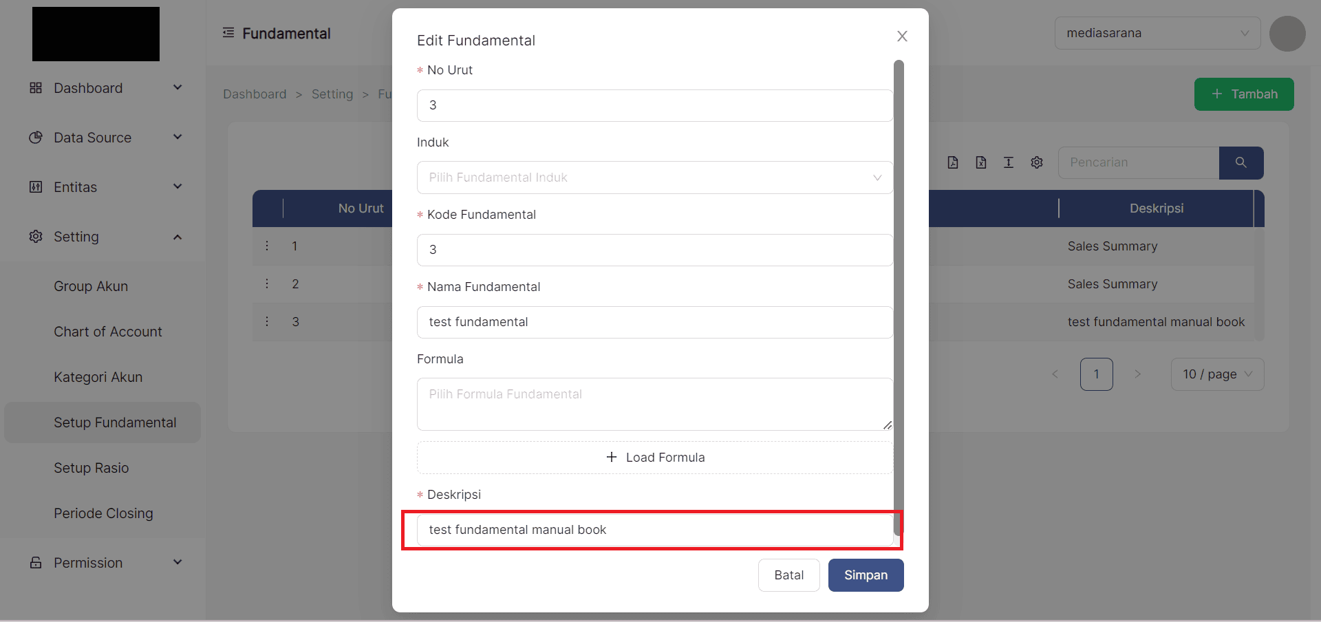
Task: Open Chart of Account menu item
Action: point(108,332)
